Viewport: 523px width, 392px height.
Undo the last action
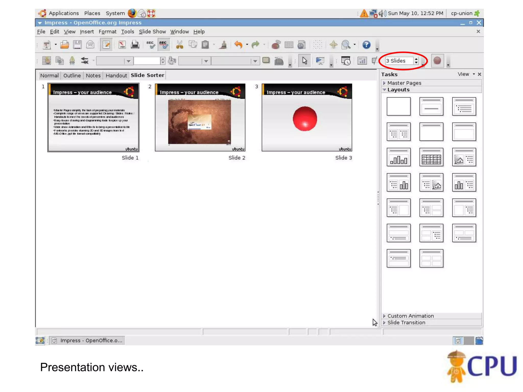click(x=238, y=45)
